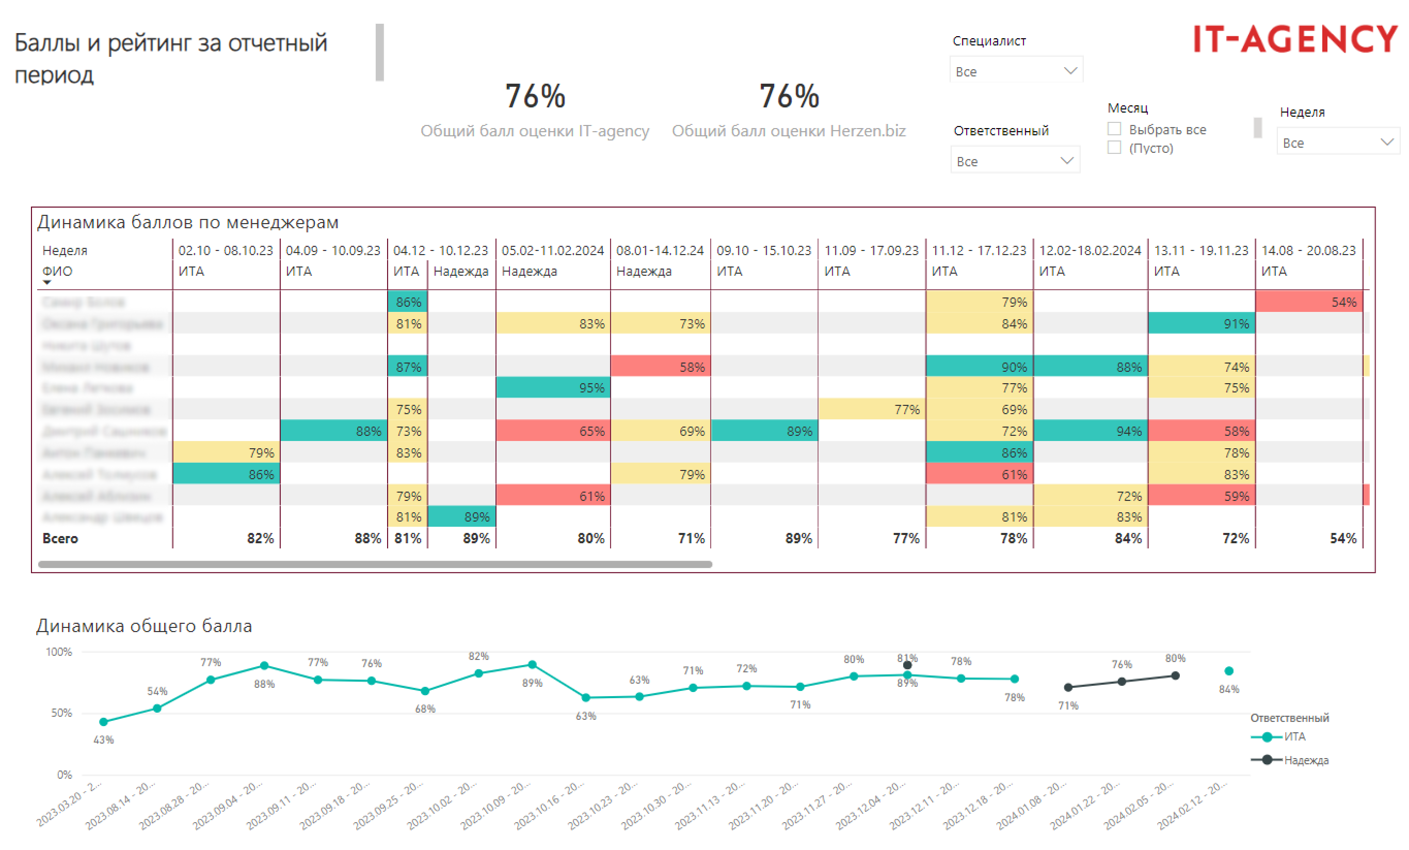Click the 43% point on the line chart
This screenshot has height=850, width=1409.
(104, 722)
